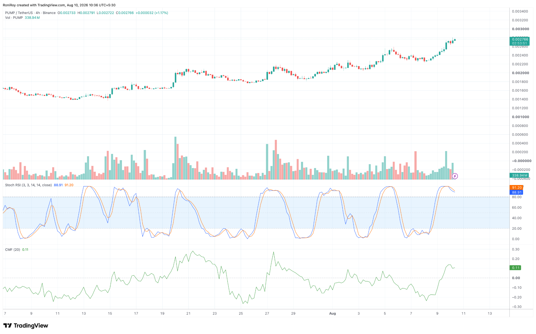Click the orange Stoch RSI tag 91.20

(x=516, y=187)
